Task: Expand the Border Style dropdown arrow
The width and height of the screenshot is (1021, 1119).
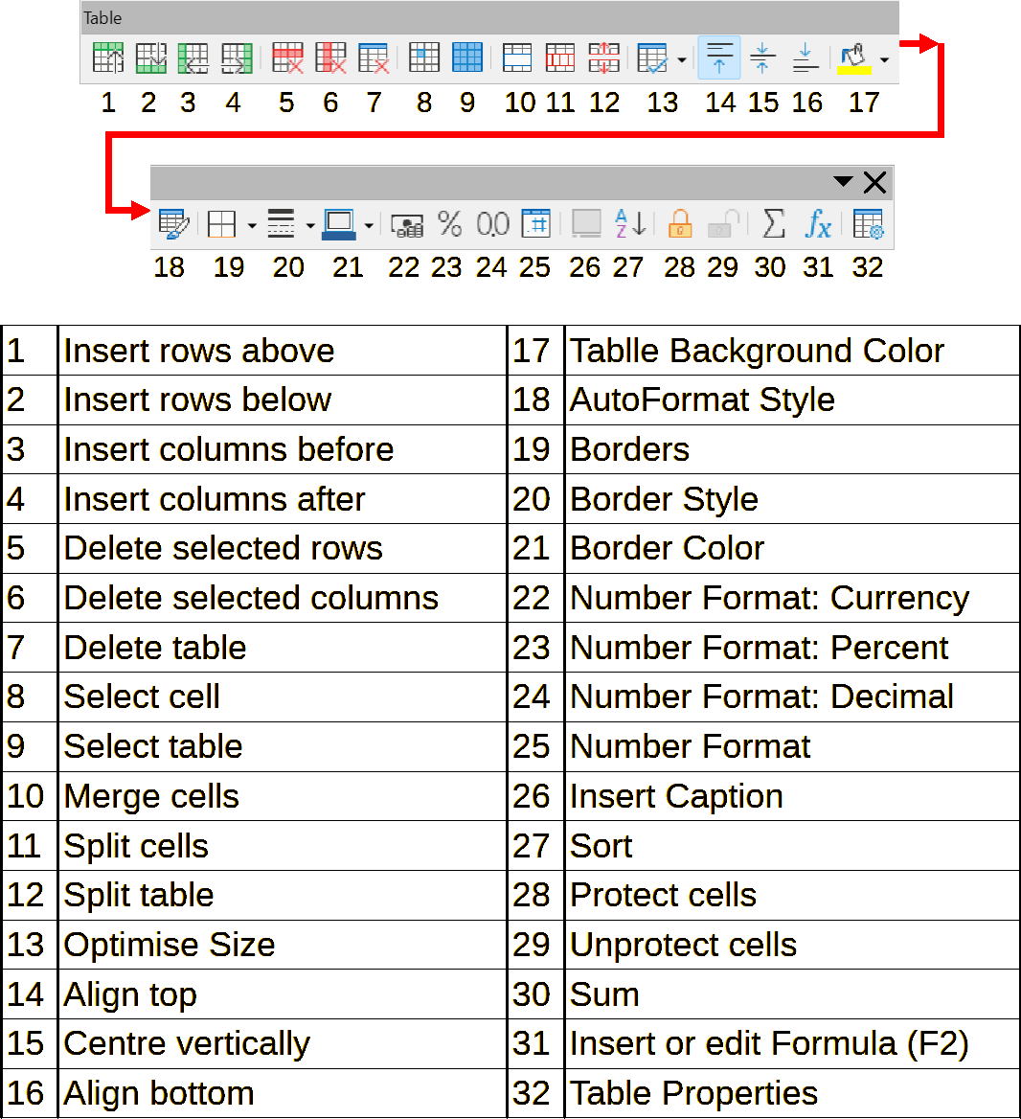Action: pos(310,226)
